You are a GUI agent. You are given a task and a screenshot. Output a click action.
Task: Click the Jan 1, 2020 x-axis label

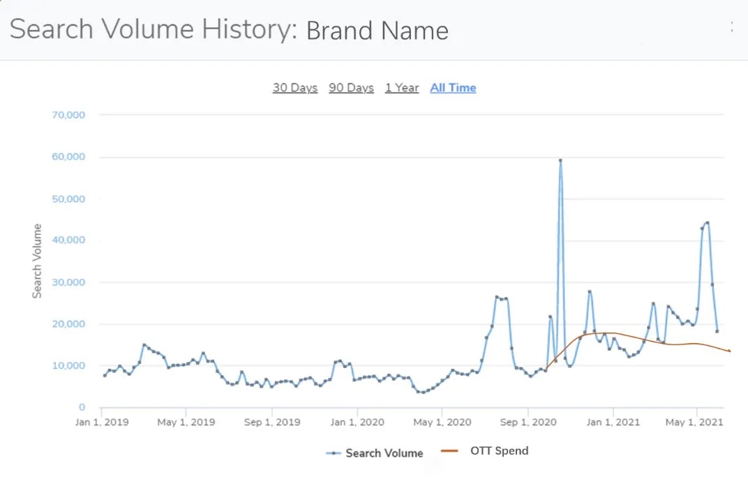coord(357,422)
